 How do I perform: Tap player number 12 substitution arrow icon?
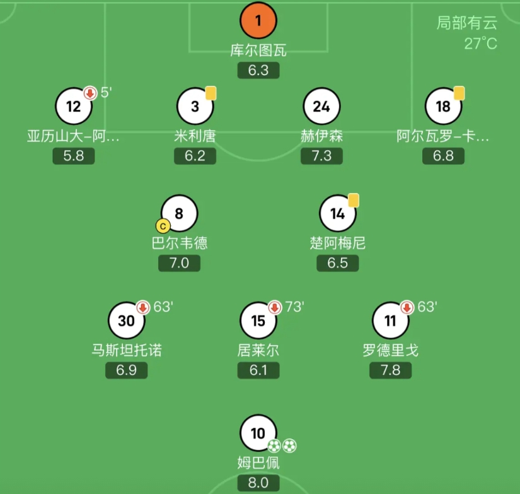point(90,93)
